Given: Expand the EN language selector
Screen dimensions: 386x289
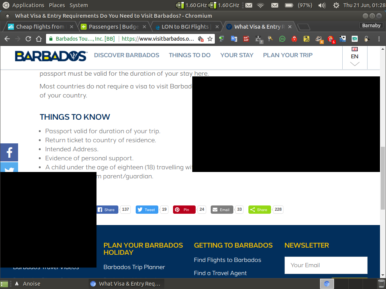Looking at the screenshot, I should click(354, 57).
